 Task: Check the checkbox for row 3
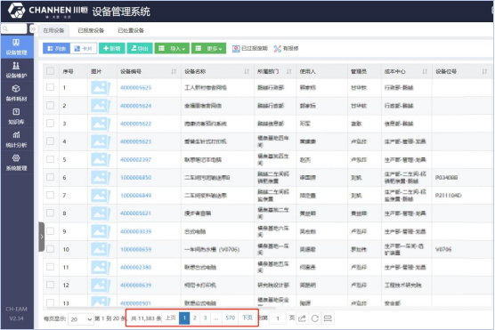click(x=50, y=123)
